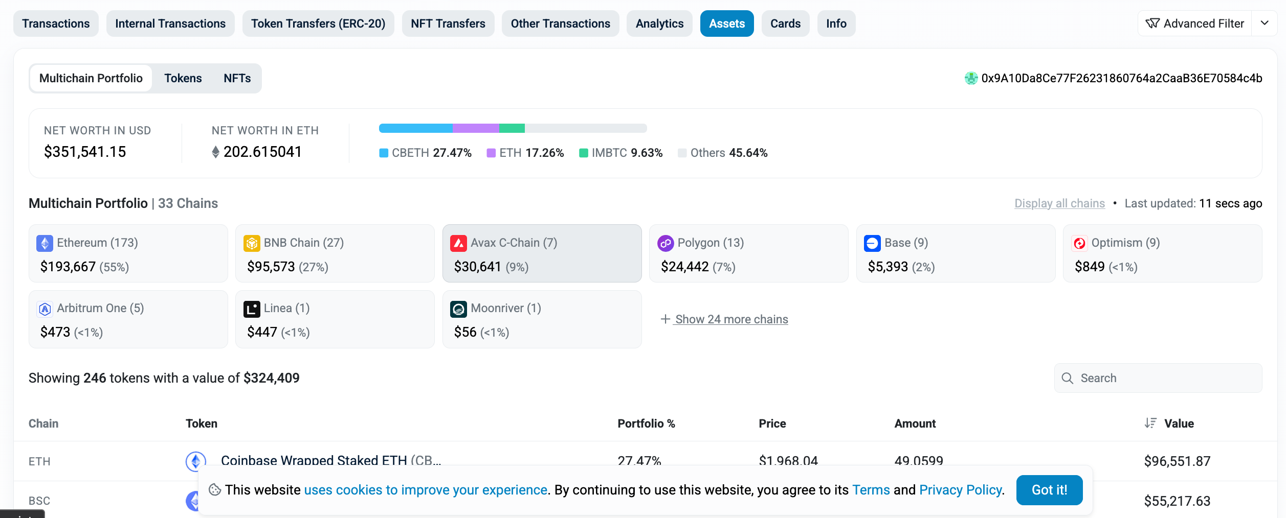Click the BNB Chain logo icon
This screenshot has width=1286, height=518.
252,243
